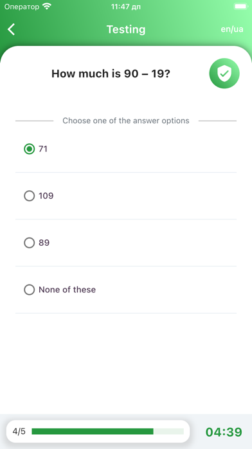252x449 pixels.
Task: Select the 71 radio button
Action: click(x=29, y=149)
